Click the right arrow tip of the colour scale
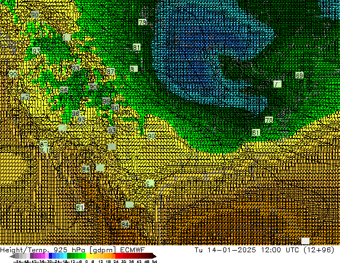 155,256
